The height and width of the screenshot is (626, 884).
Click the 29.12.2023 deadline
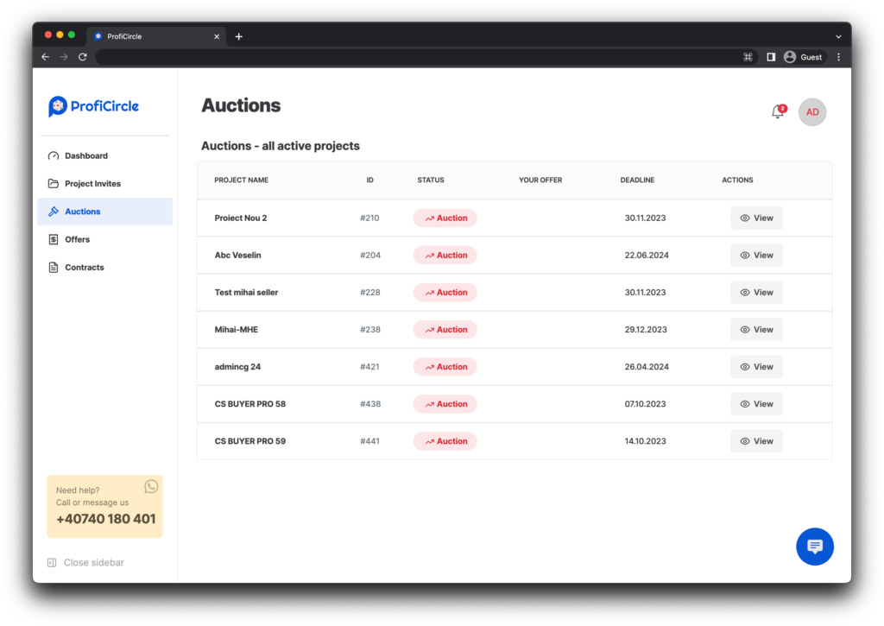click(x=646, y=329)
